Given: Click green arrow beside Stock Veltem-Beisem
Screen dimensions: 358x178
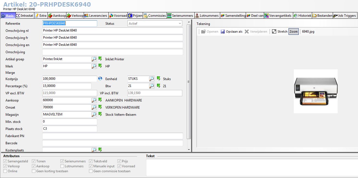Looking at the screenshot, I should pos(100,114).
